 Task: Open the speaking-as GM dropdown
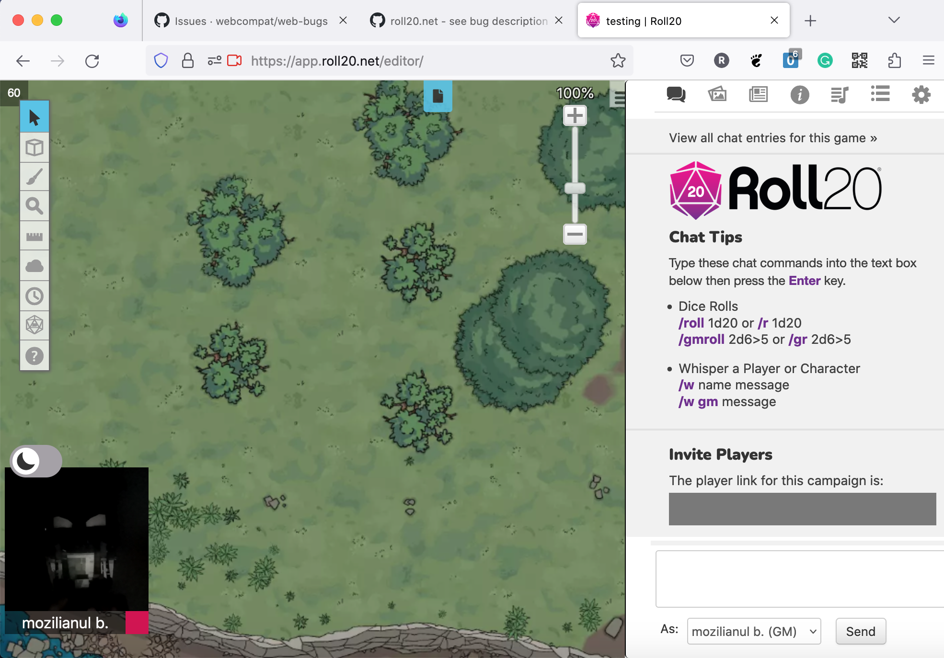point(753,631)
